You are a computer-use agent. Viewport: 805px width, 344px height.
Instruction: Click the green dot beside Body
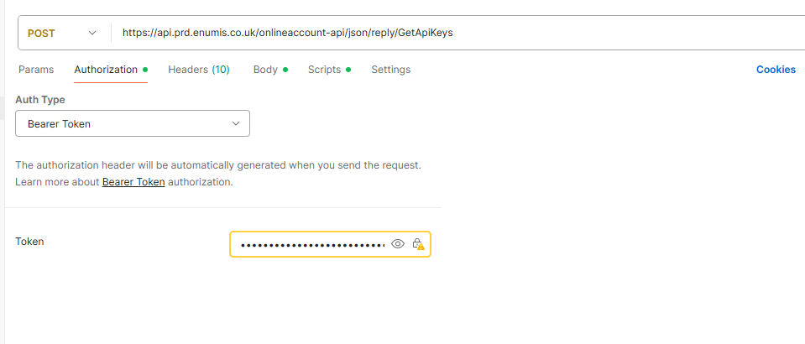[x=285, y=70]
